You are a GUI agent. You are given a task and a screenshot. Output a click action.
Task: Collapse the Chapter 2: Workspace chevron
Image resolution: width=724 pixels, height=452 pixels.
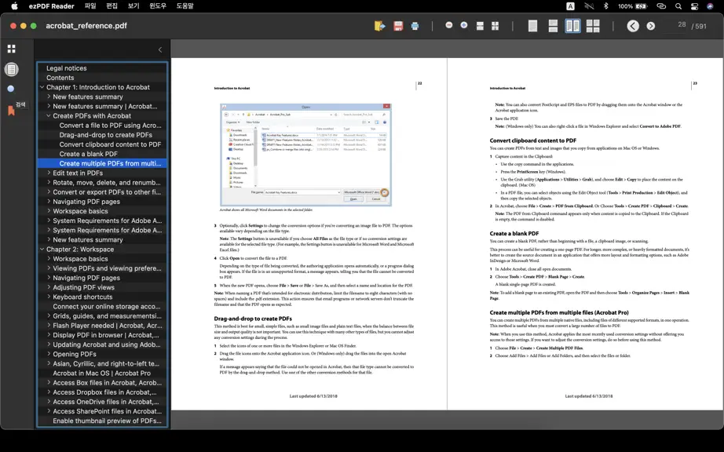tap(42, 249)
